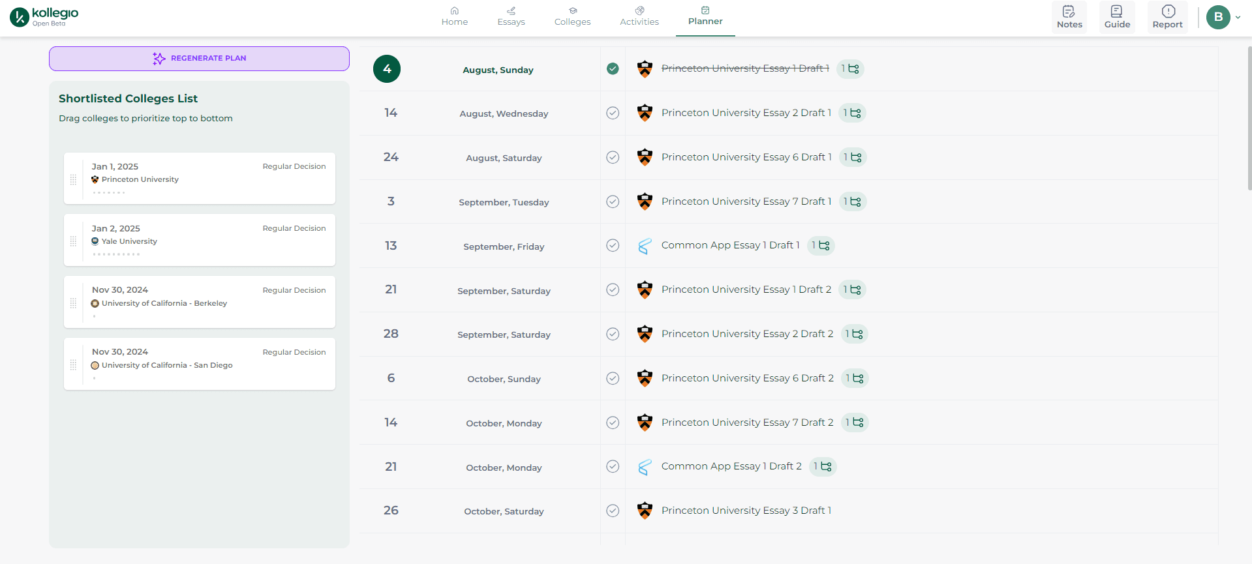
Task: Open the Notes panel
Action: (1069, 17)
